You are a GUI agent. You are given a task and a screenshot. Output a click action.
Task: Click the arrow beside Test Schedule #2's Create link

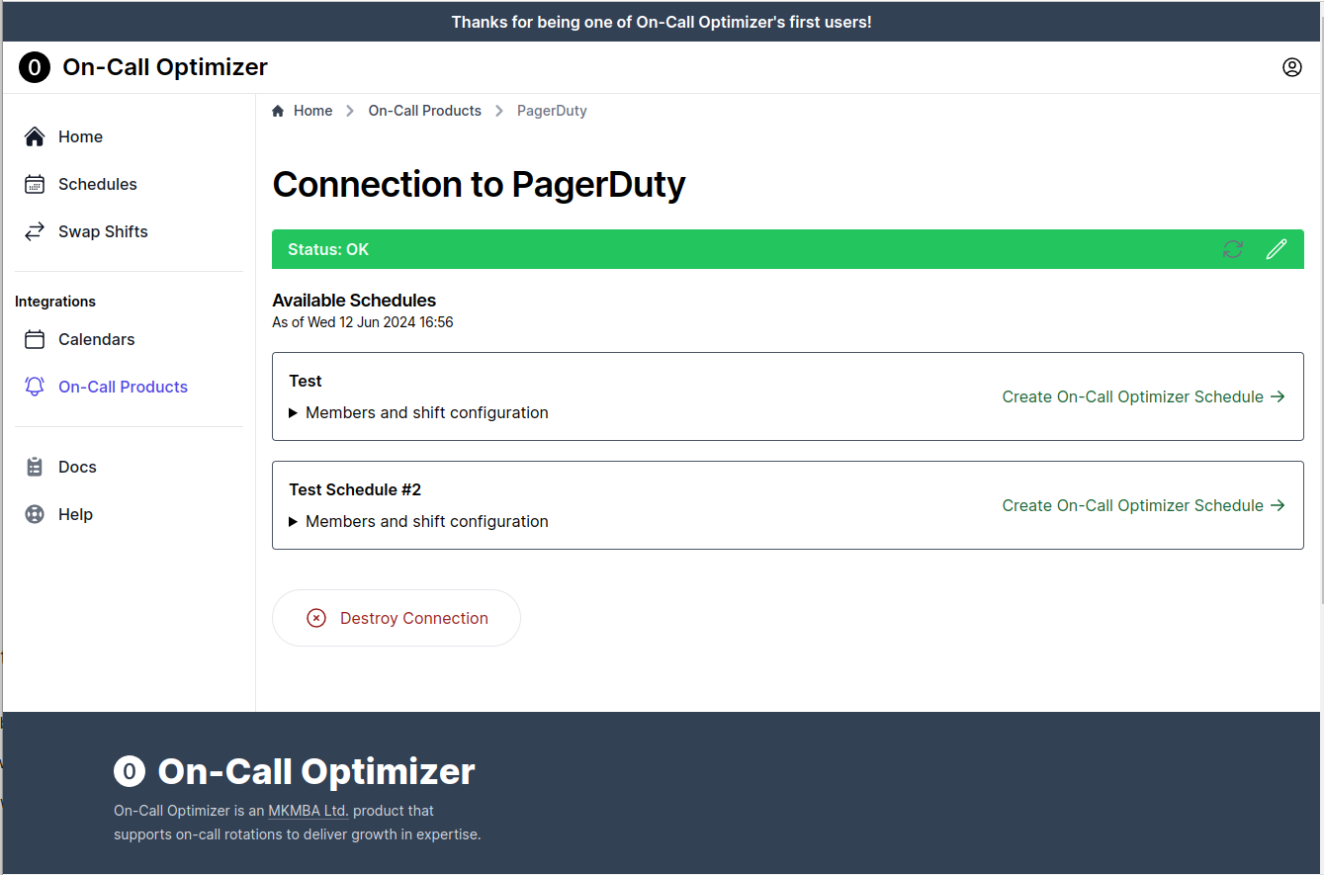click(x=1278, y=505)
